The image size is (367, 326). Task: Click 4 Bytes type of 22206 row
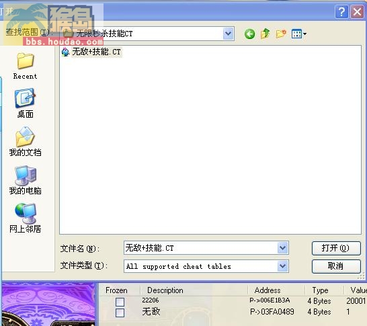coord(319,301)
